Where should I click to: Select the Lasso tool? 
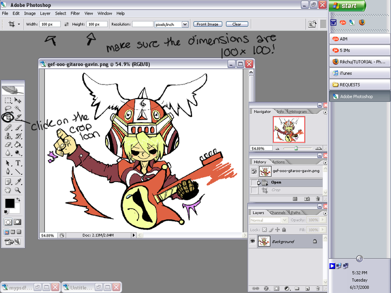tap(8, 108)
